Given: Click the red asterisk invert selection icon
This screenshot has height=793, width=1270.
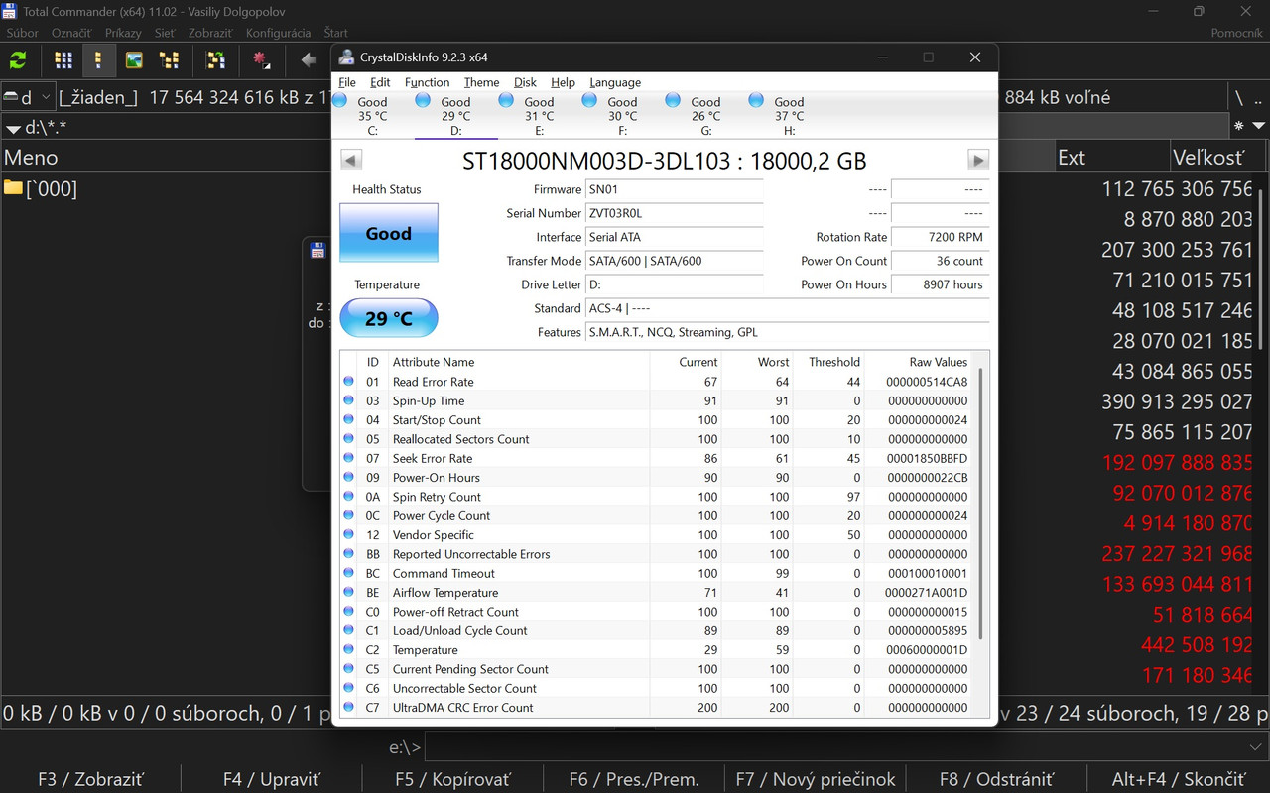Looking at the screenshot, I should (261, 60).
